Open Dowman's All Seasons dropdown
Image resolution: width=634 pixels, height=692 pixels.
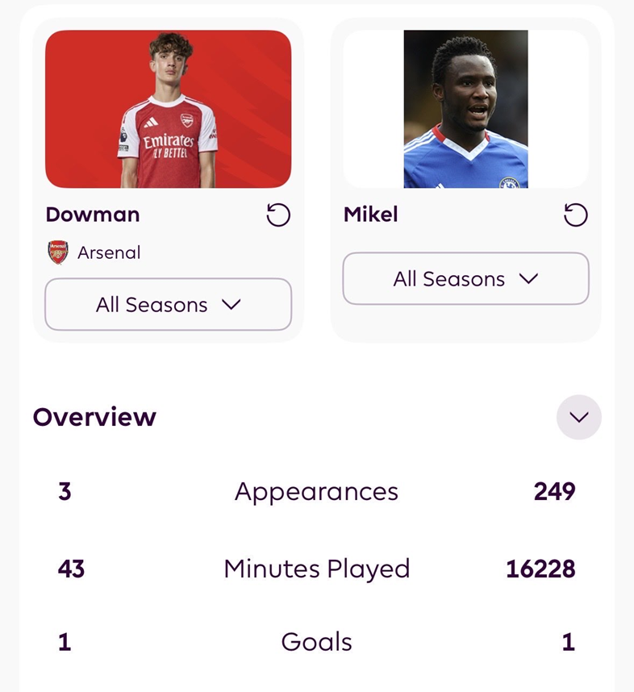(x=168, y=305)
